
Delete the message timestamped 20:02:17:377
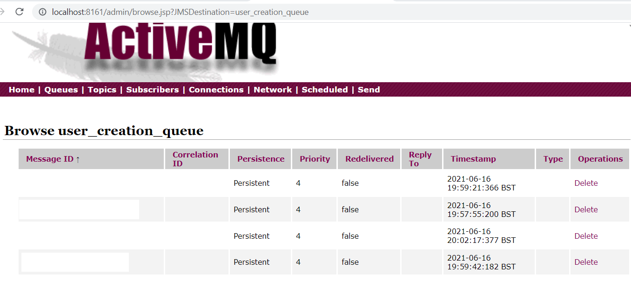coord(585,235)
